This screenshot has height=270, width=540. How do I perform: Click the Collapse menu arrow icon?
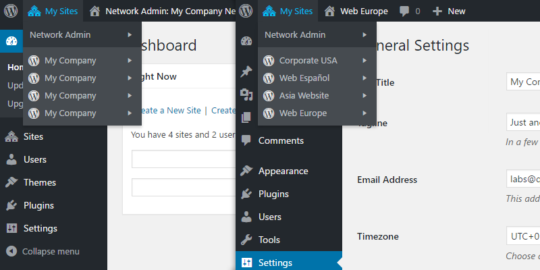point(11,251)
